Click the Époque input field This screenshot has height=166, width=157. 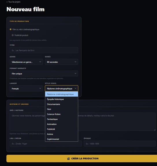[x=120, y=144]
